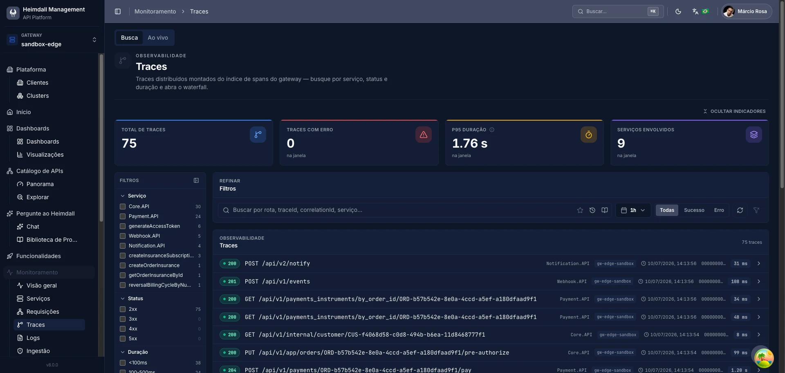This screenshot has width=785, height=373.
Task: Go to Monitoramento breadcrumb
Action: point(155,11)
